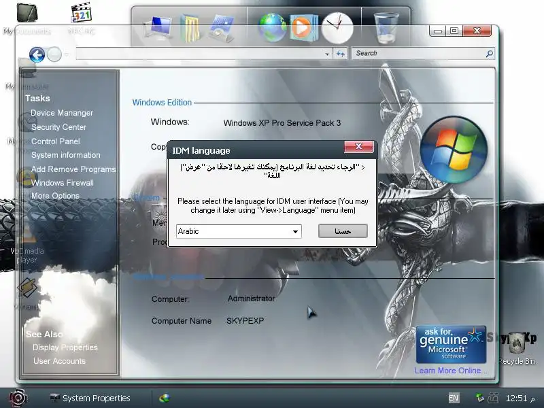
Task: Click the refresh arrows beside address bar
Action: coord(341,54)
